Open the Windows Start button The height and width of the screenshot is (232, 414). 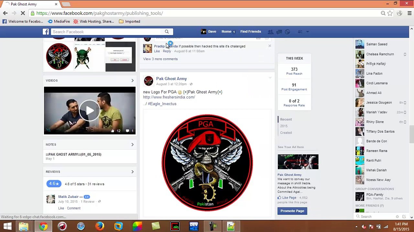pos(7,226)
